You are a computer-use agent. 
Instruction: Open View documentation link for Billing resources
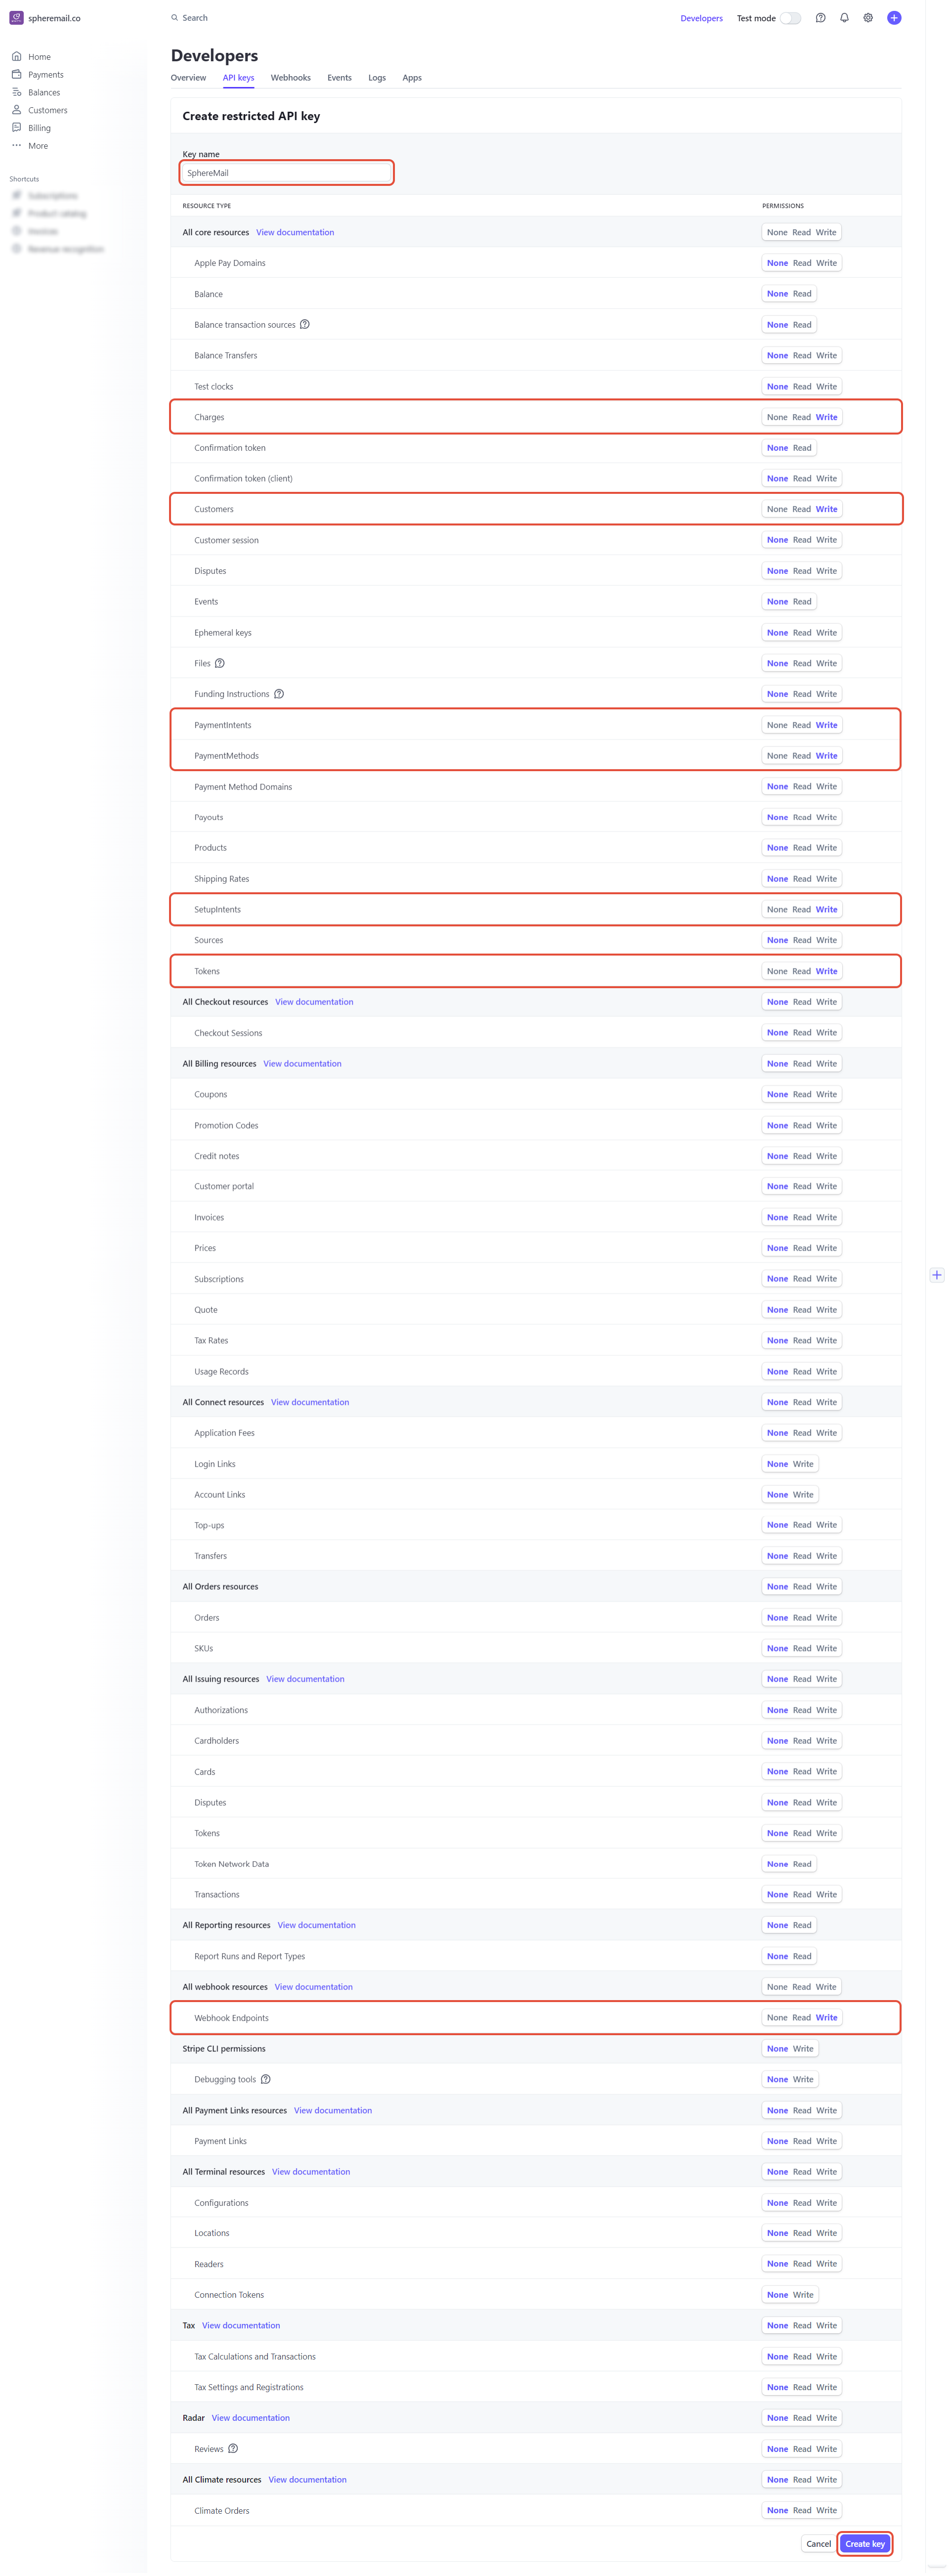(302, 1064)
